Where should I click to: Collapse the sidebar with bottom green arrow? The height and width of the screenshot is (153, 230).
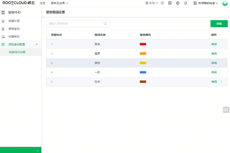click(x=37, y=151)
